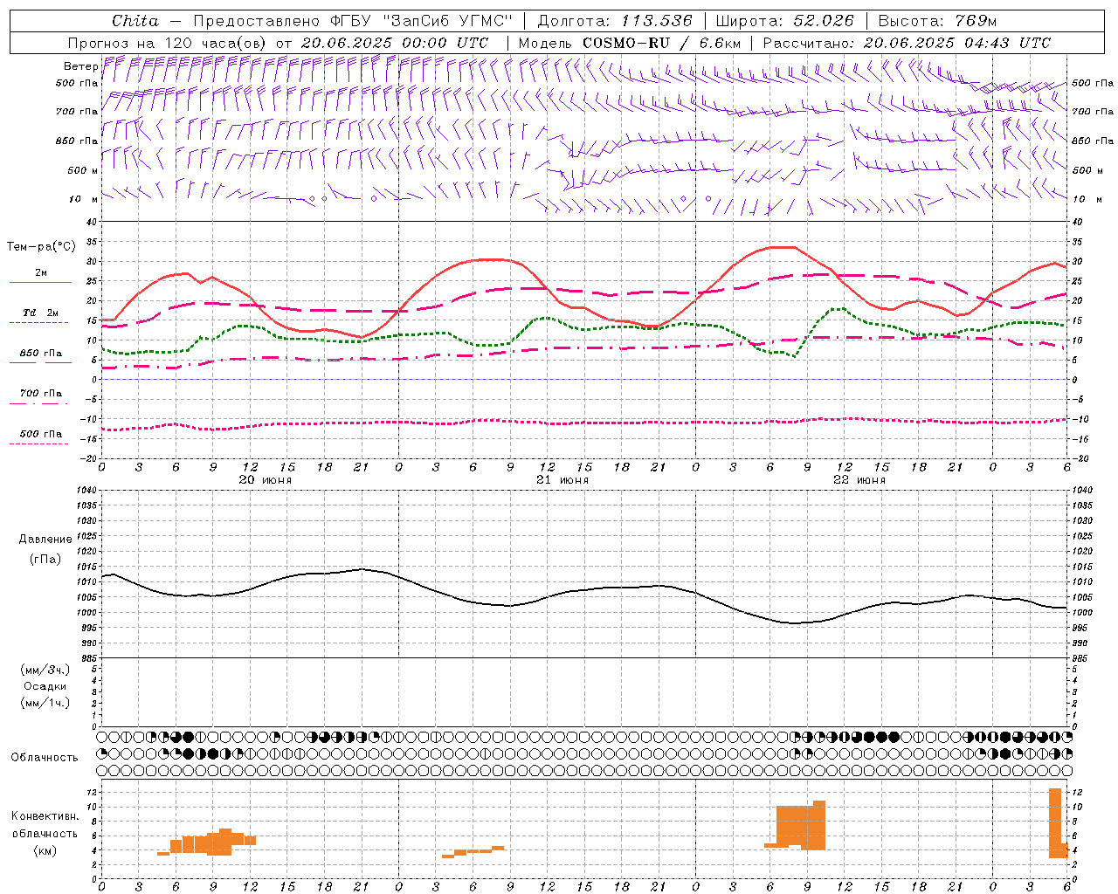Image resolution: width=1118 pixels, height=894 pixels.
Task: Click the "Давление" pressure panel label
Action: pyautogui.click(x=45, y=539)
